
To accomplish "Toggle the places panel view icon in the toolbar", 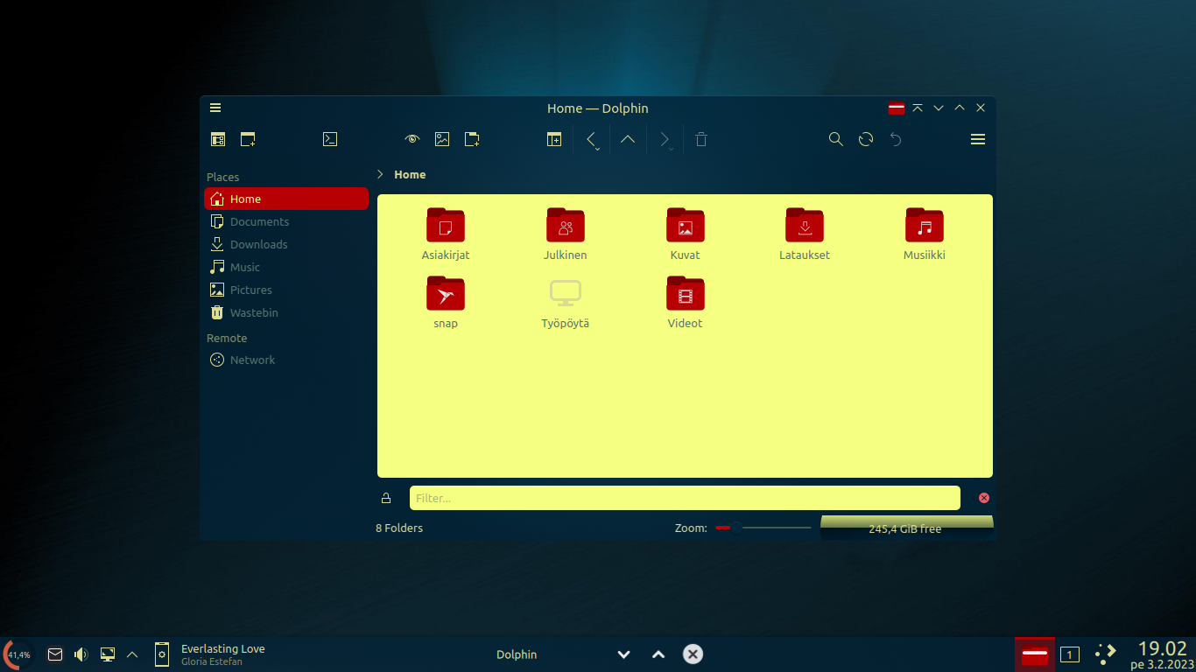I will 218,139.
